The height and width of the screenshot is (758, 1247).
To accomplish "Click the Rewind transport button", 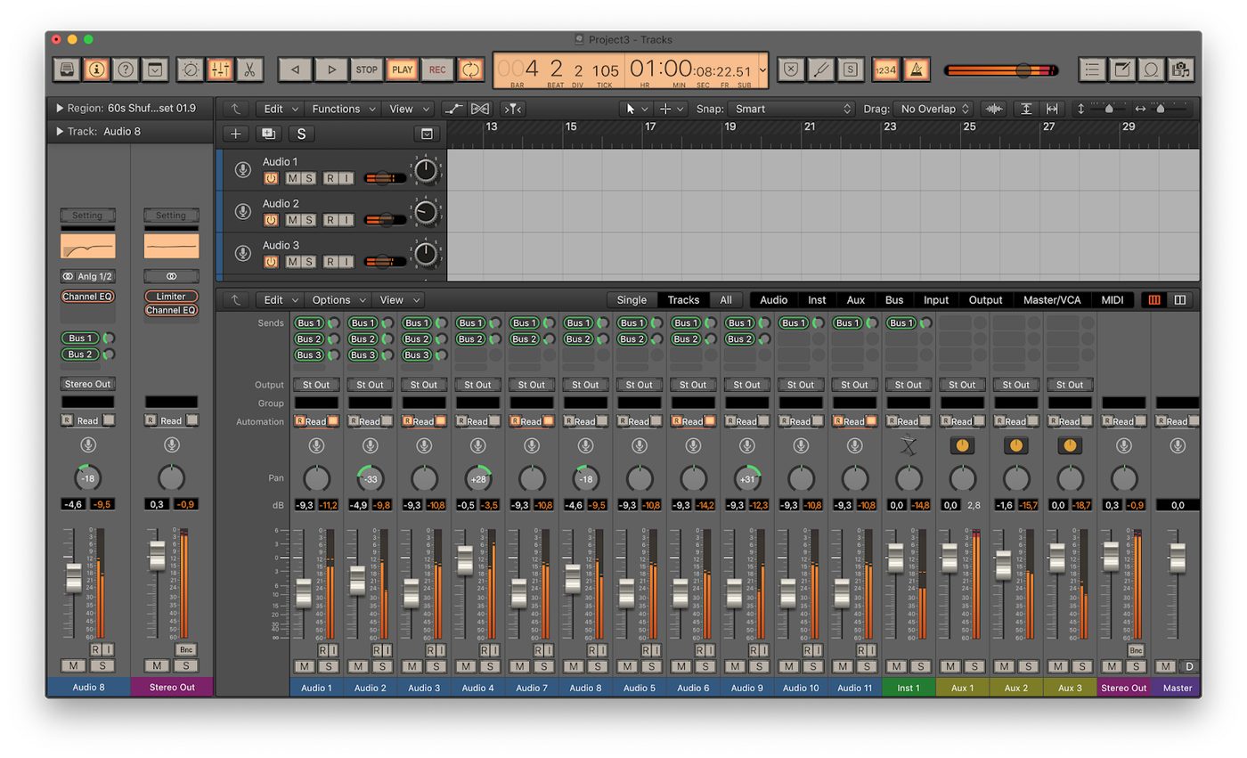I will (295, 69).
